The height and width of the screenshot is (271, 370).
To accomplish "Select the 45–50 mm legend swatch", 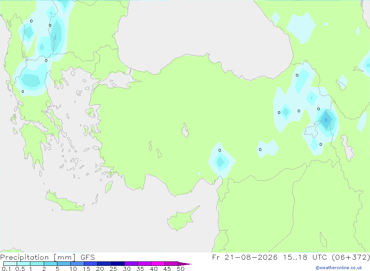I will 172,264.
